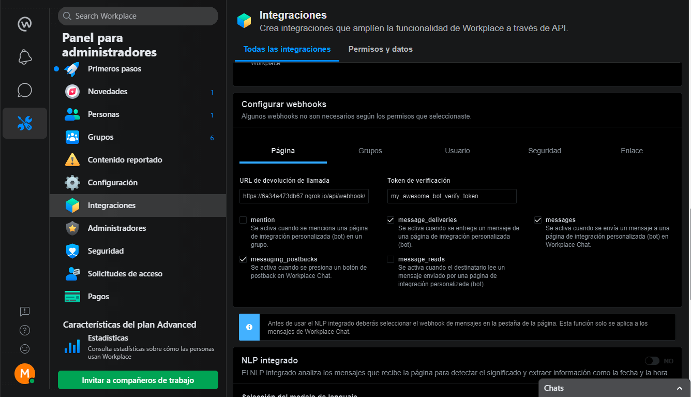Click the bar chart Estadísticas icon

click(x=72, y=346)
